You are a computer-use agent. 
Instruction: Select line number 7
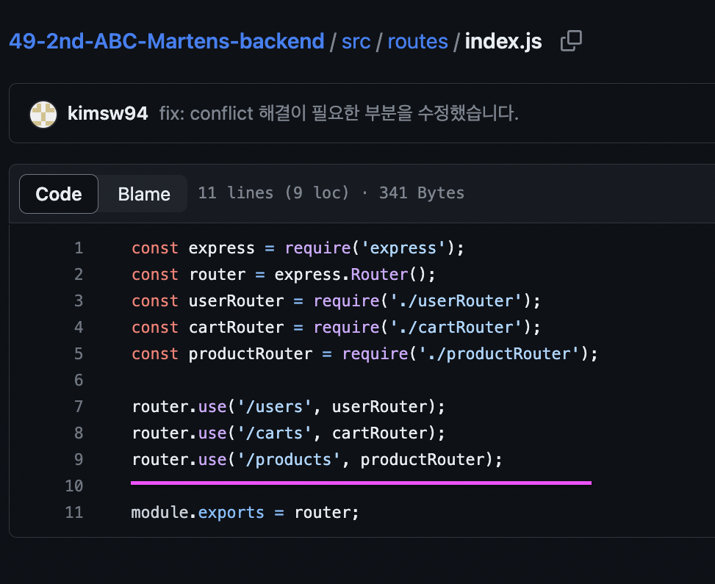[x=79, y=407]
